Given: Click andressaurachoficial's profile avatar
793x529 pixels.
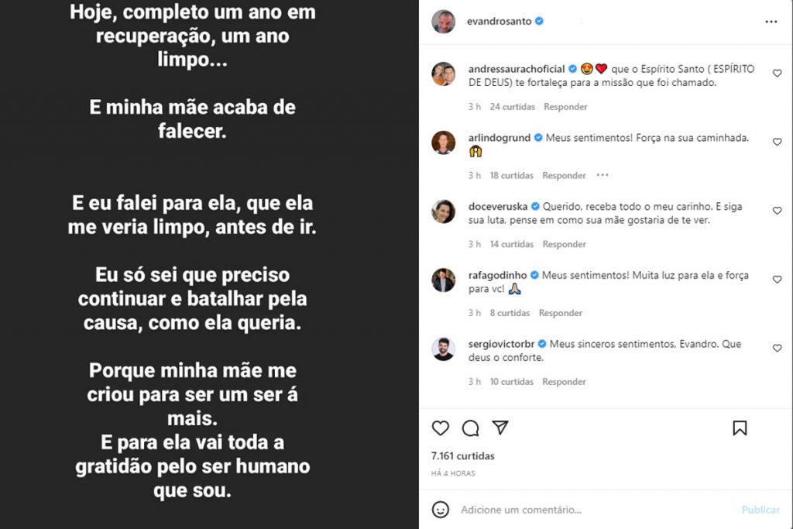Looking at the screenshot, I should point(443,74).
